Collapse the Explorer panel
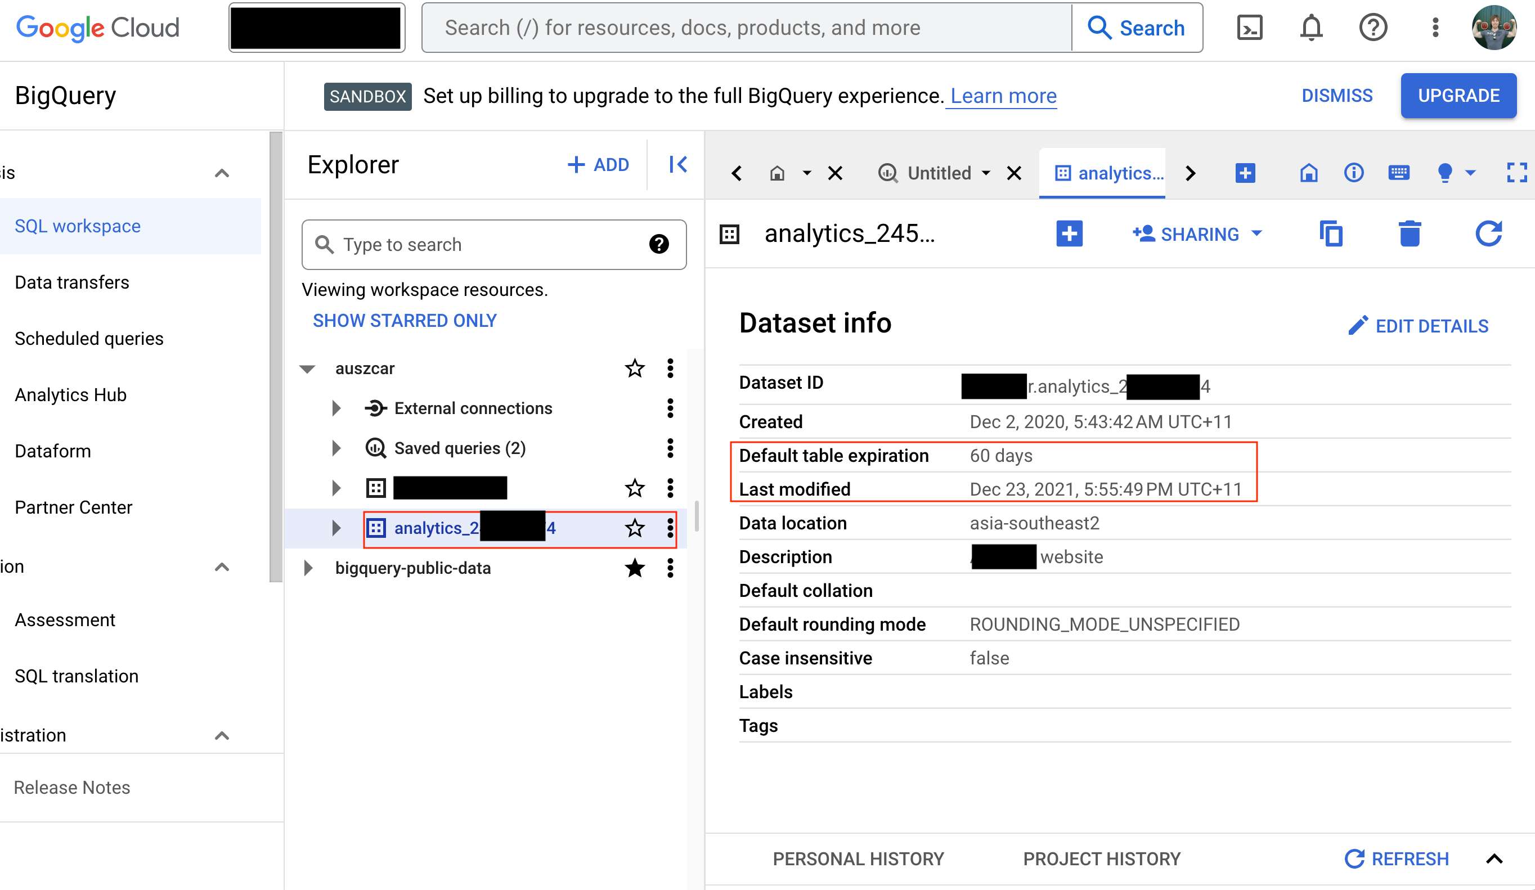Viewport: 1535px width, 890px height. (678, 164)
